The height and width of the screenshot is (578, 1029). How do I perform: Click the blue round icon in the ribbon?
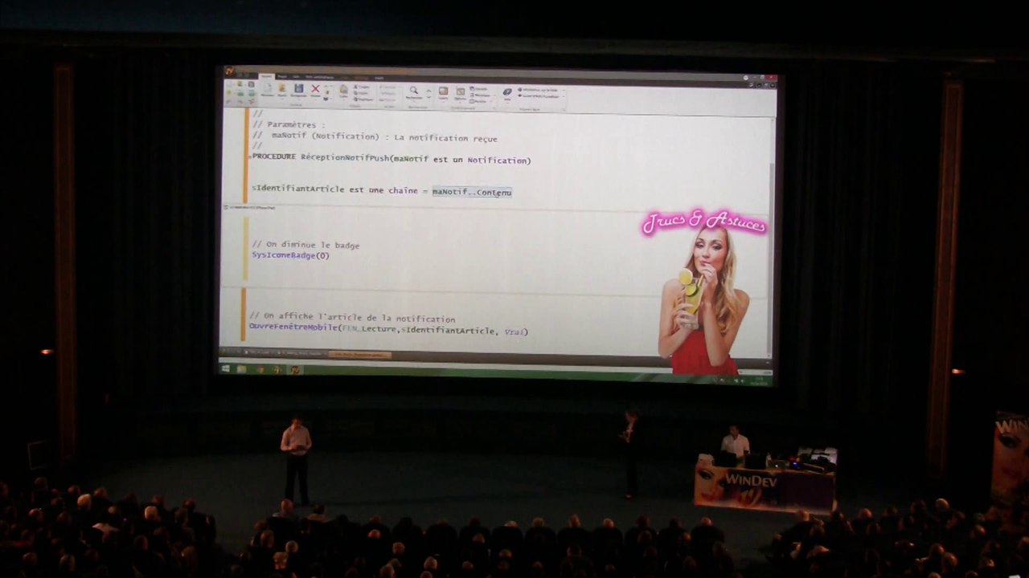507,92
